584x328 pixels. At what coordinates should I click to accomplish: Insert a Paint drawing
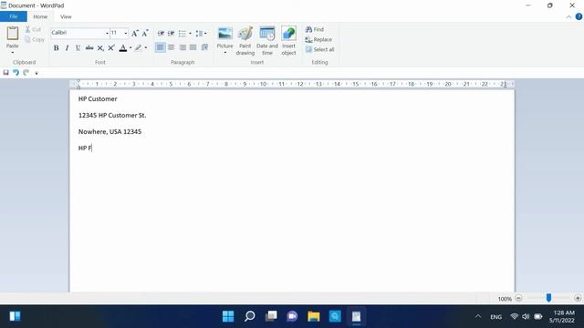pyautogui.click(x=245, y=41)
